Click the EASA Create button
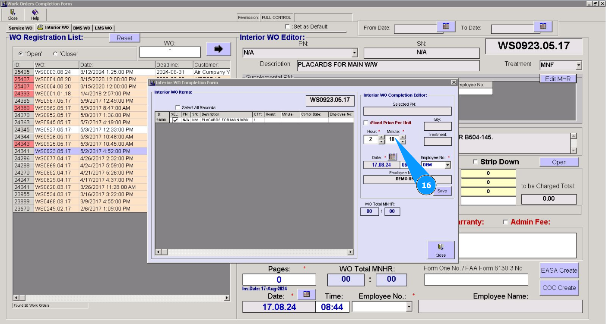 pyautogui.click(x=559, y=271)
